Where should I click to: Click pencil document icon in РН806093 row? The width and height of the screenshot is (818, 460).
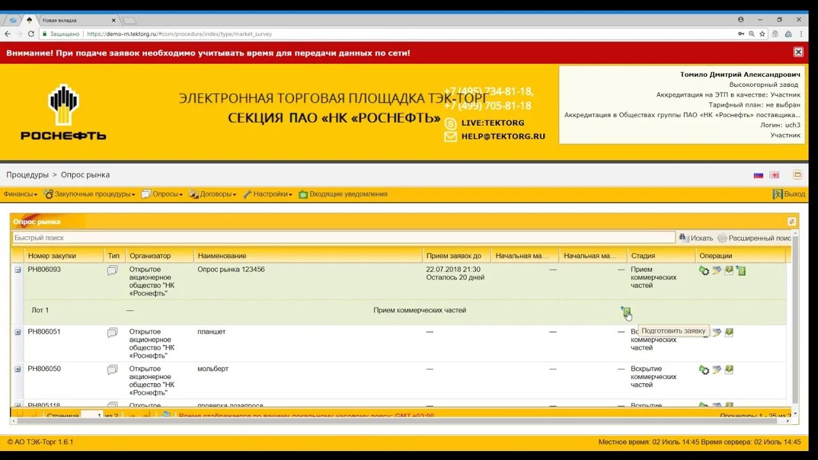[716, 270]
